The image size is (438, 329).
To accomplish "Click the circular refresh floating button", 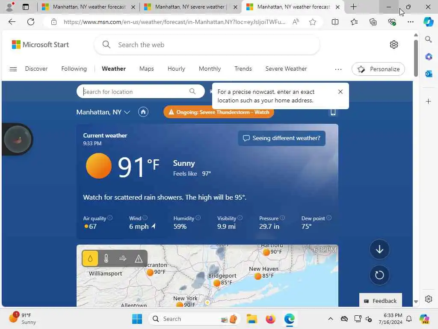I will click(x=379, y=275).
